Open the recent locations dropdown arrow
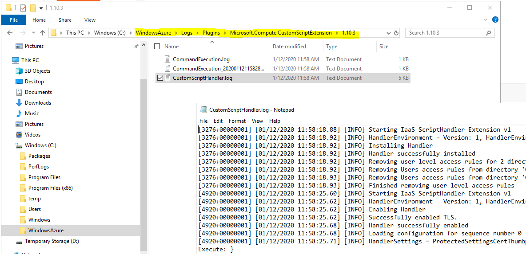526x254 pixels. click(x=33, y=33)
